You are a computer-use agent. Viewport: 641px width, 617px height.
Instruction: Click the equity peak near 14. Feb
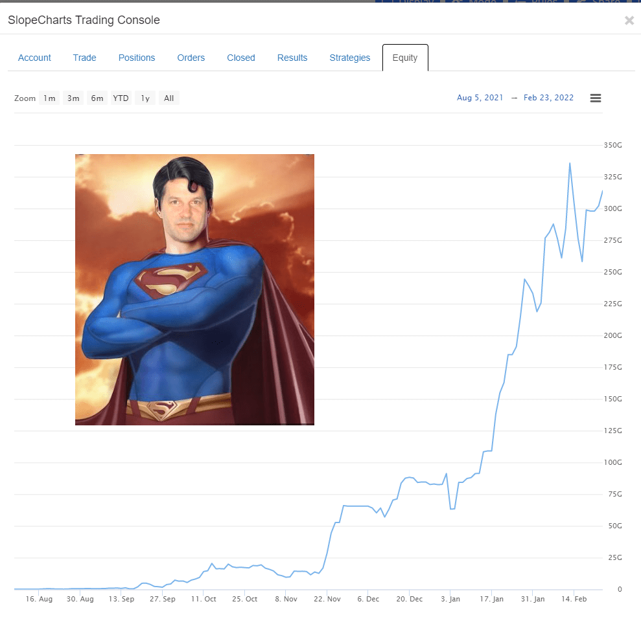[x=570, y=163]
